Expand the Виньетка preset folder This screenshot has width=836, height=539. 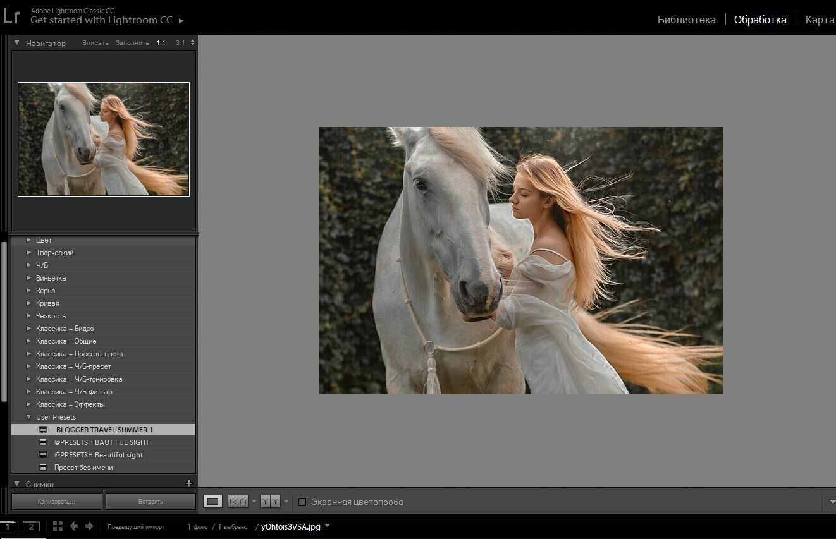[x=28, y=278]
